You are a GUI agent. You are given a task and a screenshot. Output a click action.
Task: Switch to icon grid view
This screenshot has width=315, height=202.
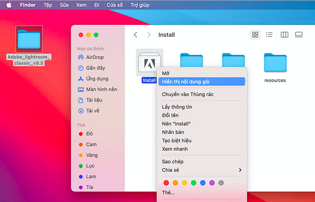[x=255, y=35]
